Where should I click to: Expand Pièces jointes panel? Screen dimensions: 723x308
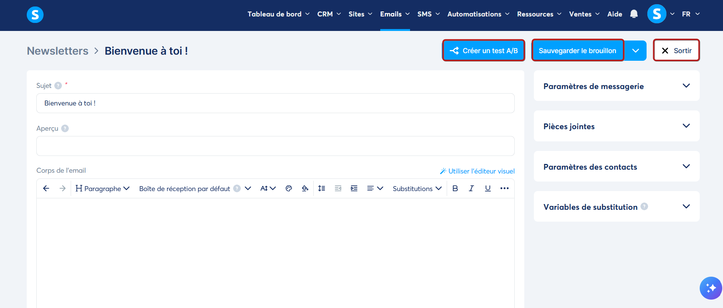(x=617, y=126)
